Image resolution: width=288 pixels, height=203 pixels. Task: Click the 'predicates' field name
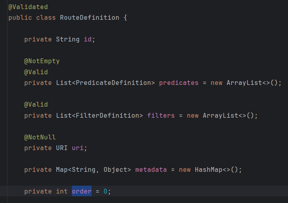(x=179, y=83)
